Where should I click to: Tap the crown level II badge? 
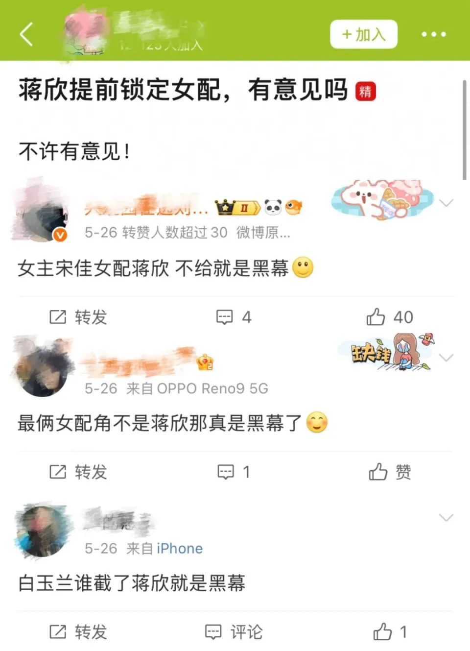coord(237,208)
